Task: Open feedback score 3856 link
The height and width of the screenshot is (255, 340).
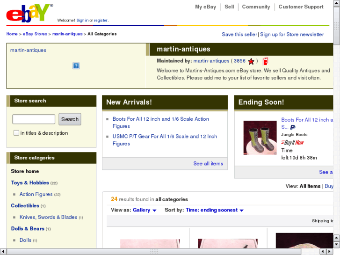Action: click(x=239, y=61)
